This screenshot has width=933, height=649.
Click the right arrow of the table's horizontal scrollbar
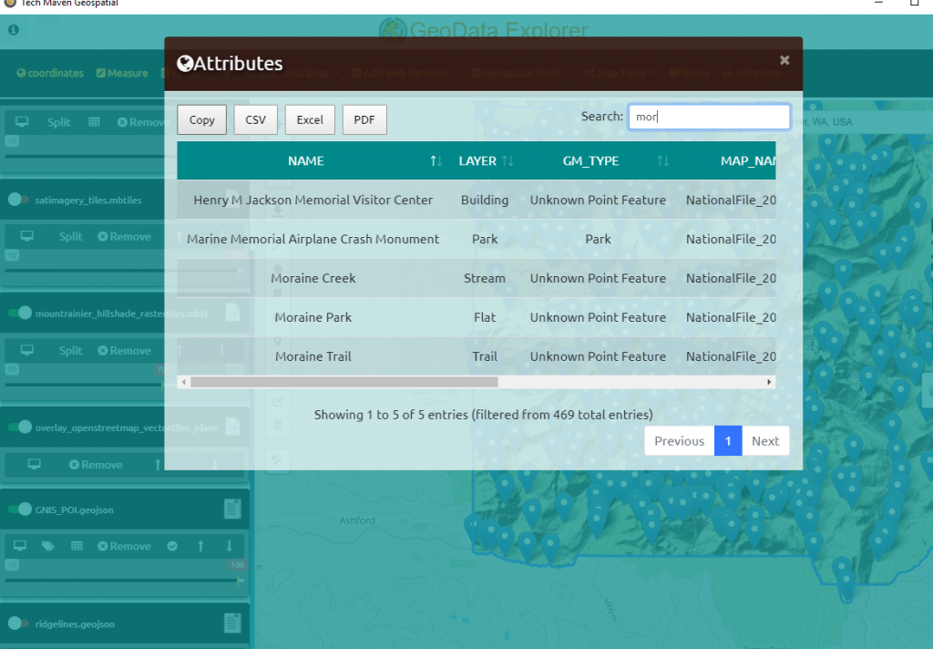click(x=769, y=382)
